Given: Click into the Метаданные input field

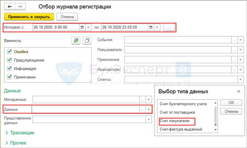Looking at the screenshot, I should [x=86, y=100].
